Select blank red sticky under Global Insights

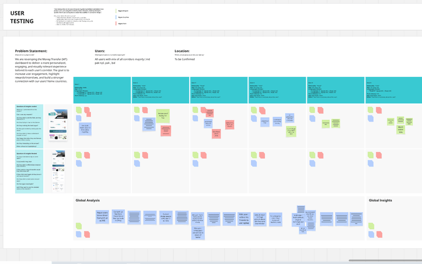(379, 234)
